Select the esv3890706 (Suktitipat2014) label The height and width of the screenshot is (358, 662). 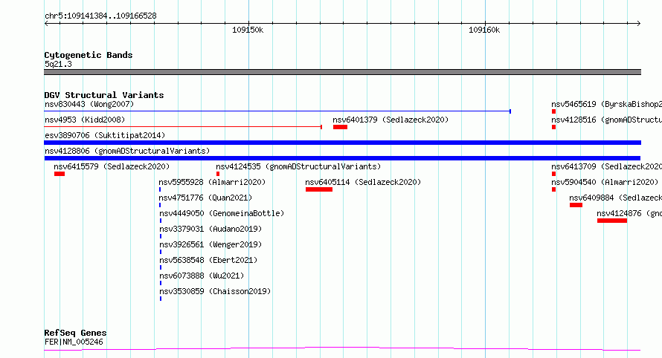(105, 135)
